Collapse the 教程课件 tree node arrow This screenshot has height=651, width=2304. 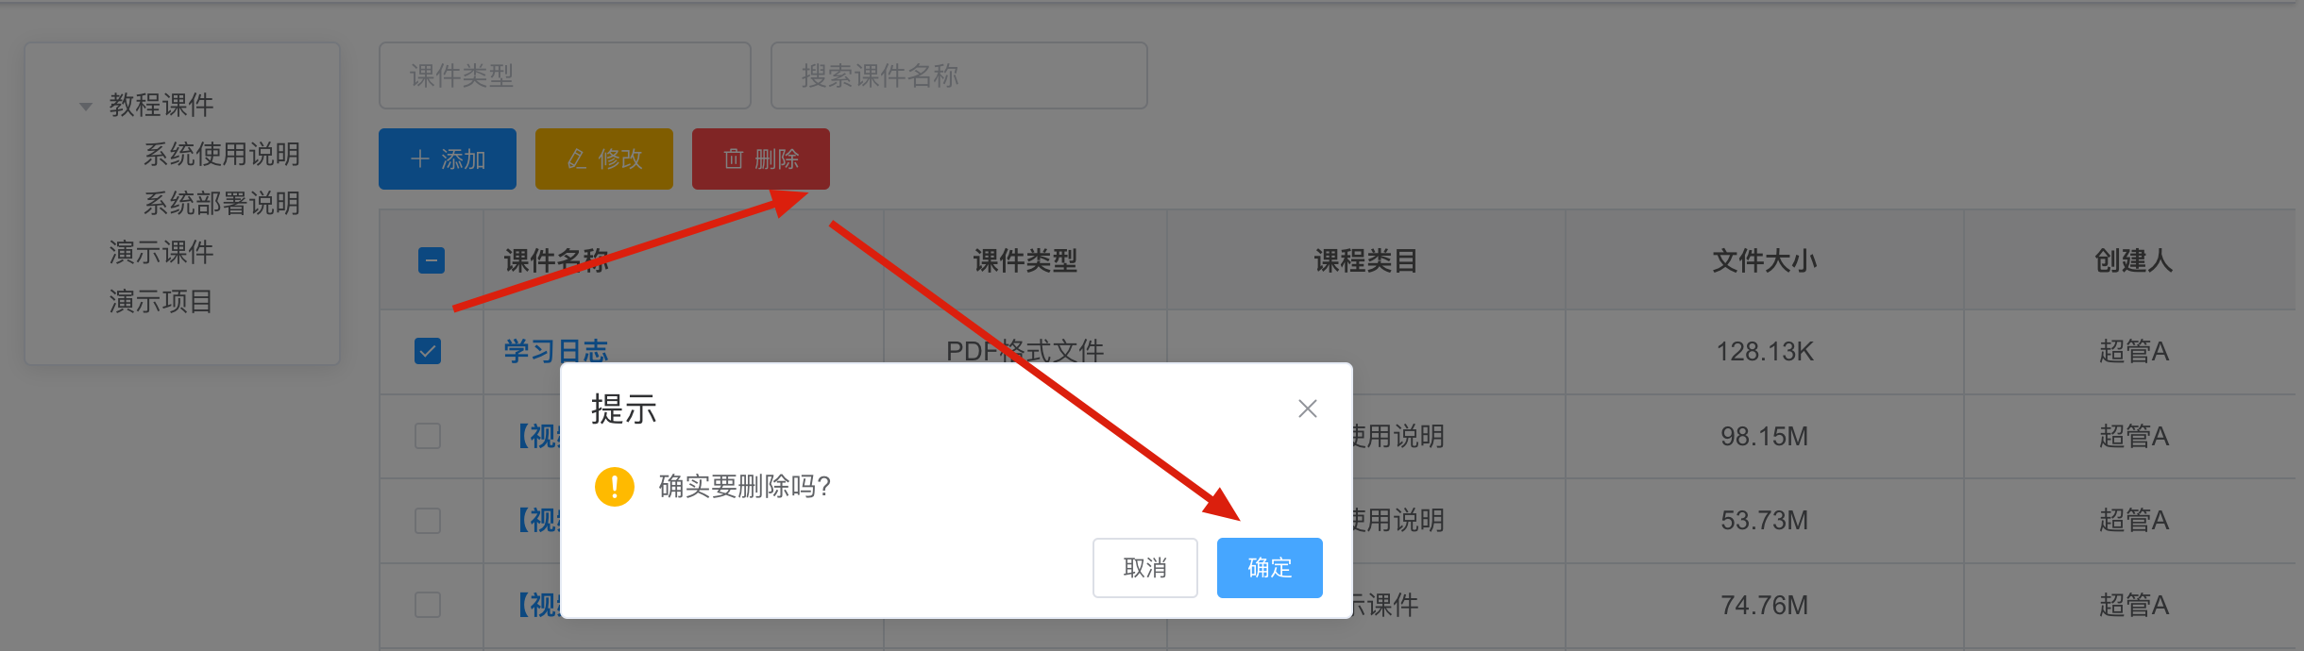point(86,106)
